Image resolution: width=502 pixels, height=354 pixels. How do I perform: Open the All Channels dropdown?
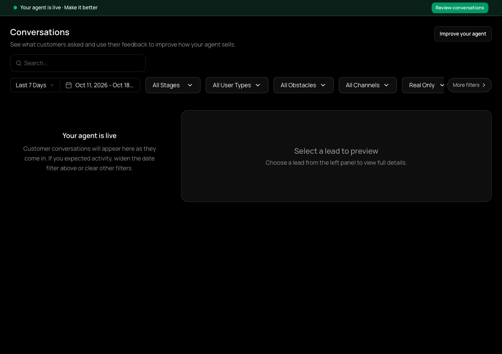pos(368,85)
